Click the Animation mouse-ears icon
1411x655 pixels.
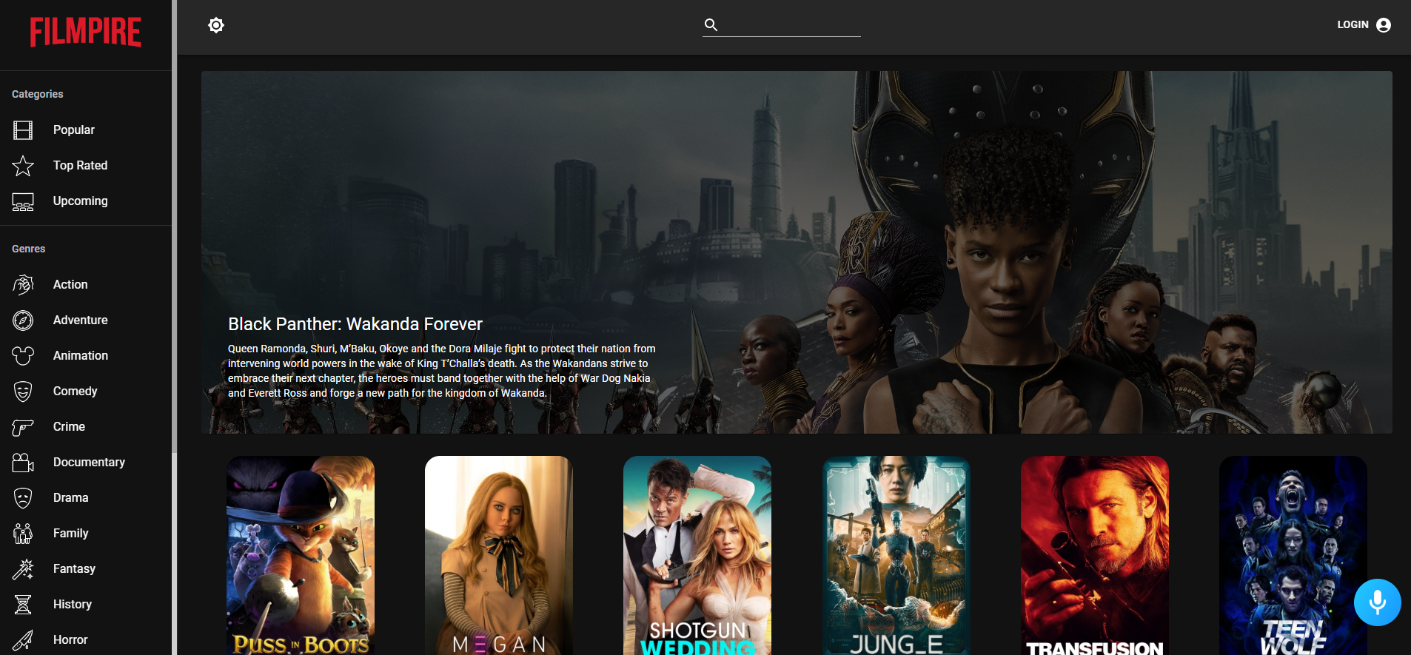coord(23,356)
